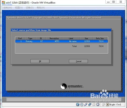
Task: Click the keyboard capture arrow icon
Action: [x=107, y=104]
